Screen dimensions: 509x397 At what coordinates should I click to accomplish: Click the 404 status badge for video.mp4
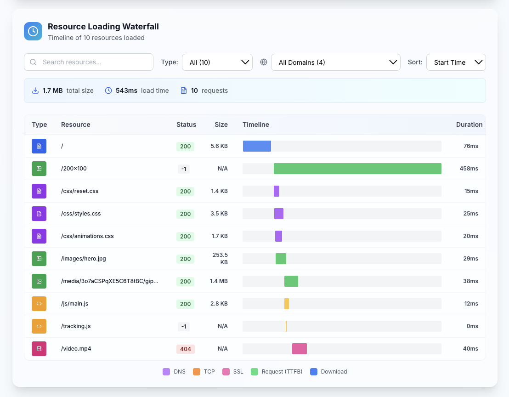pyautogui.click(x=185, y=349)
